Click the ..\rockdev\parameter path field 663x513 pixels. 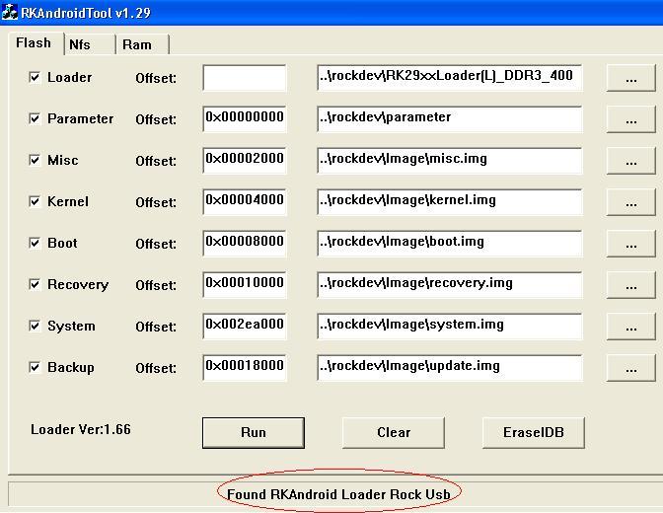click(450, 119)
